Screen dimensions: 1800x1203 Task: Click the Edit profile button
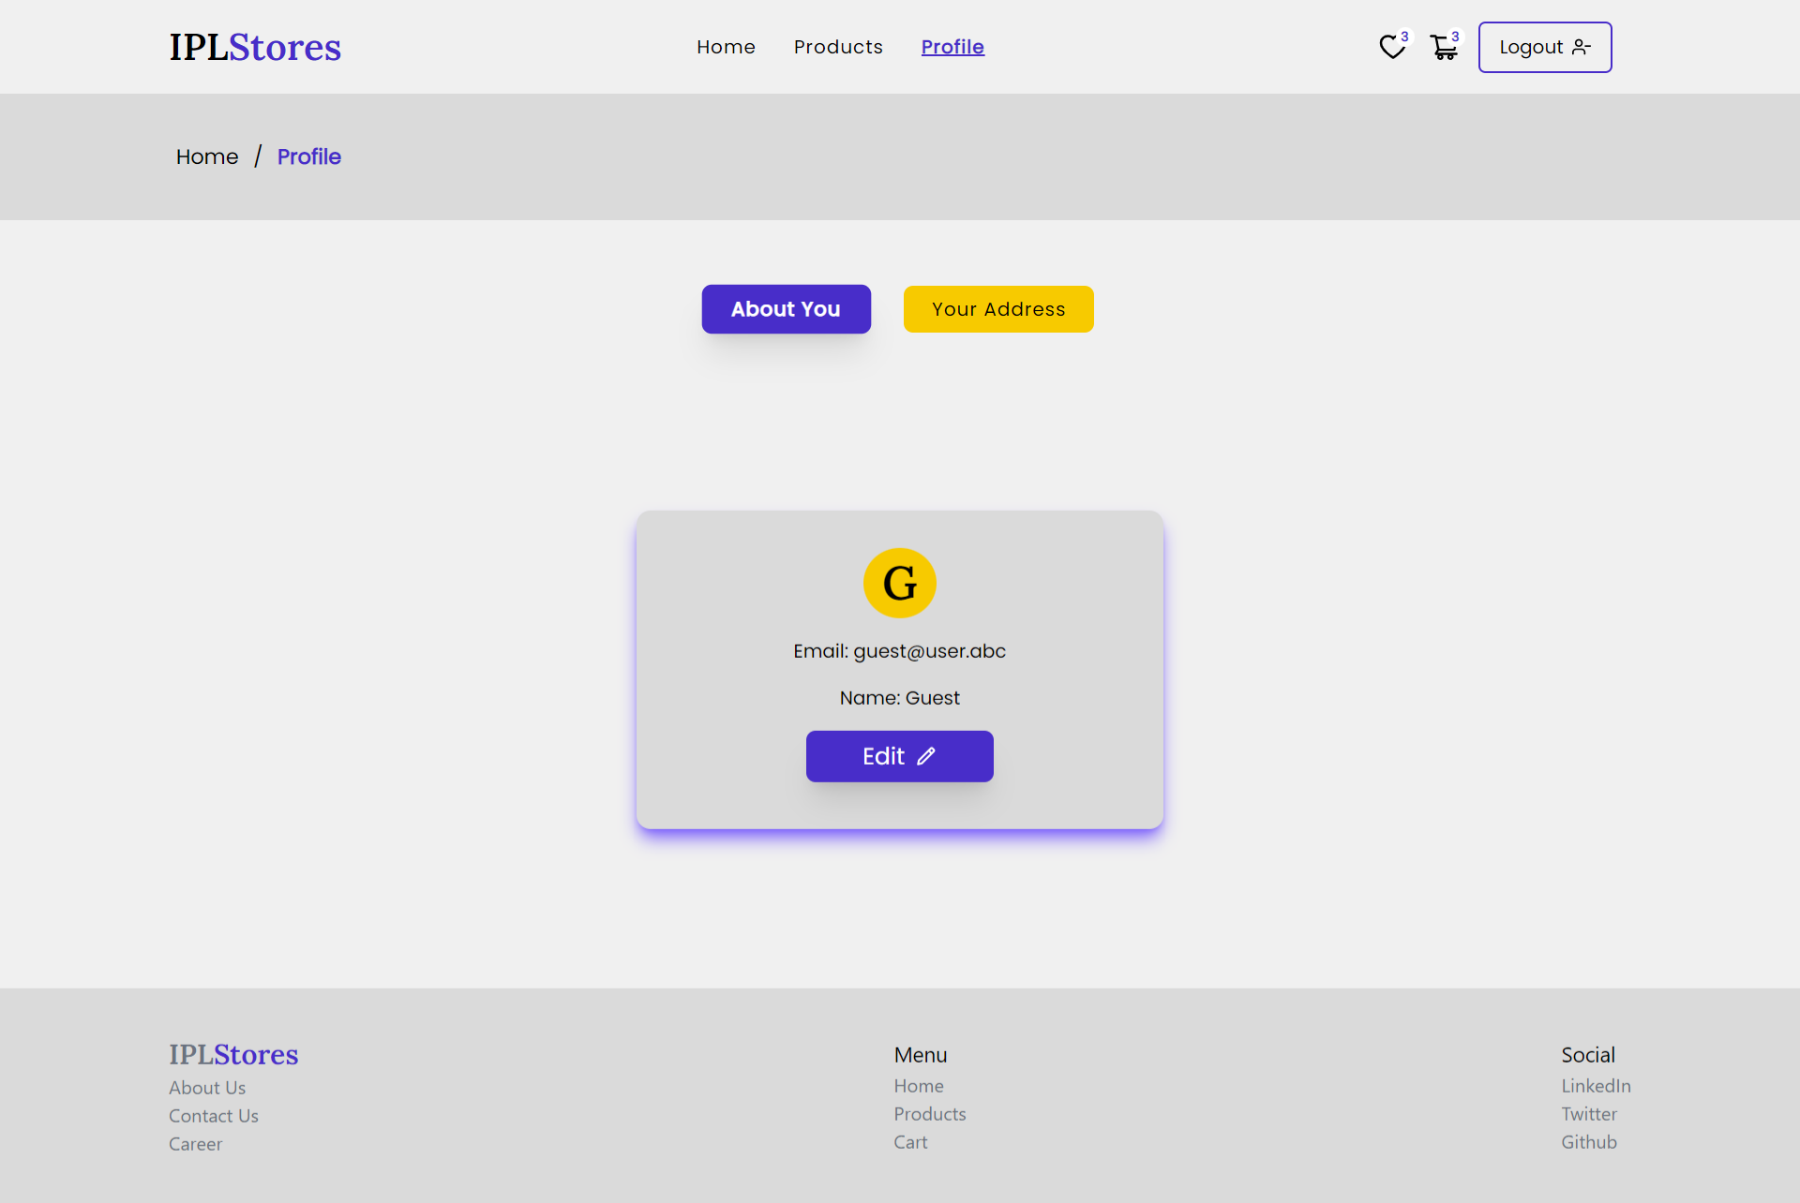899,756
